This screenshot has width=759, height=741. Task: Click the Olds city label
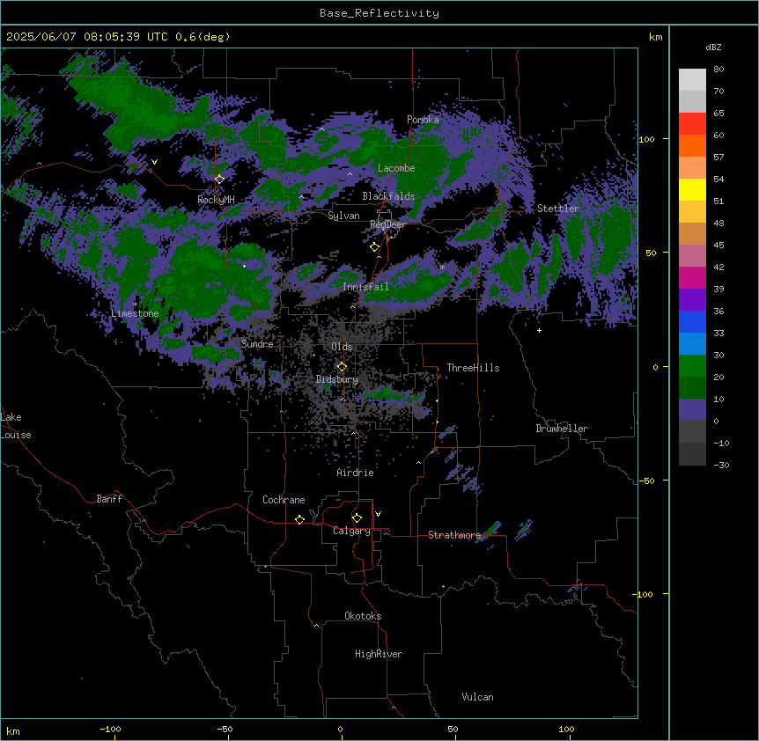342,347
